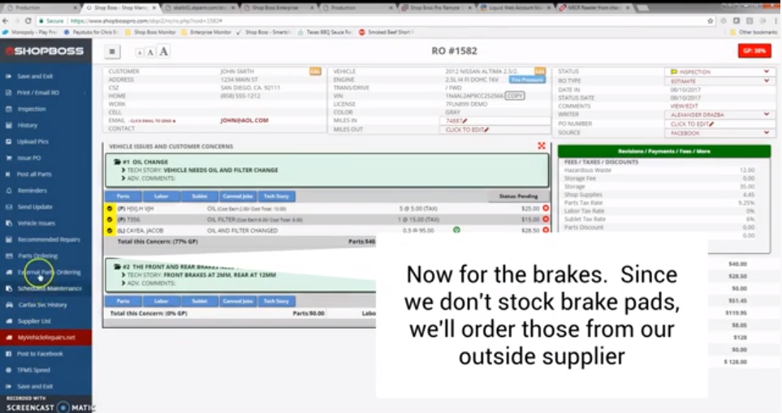Screen dimensions: 782x413
Task: Select the largest font size icon
Action: 164,52
